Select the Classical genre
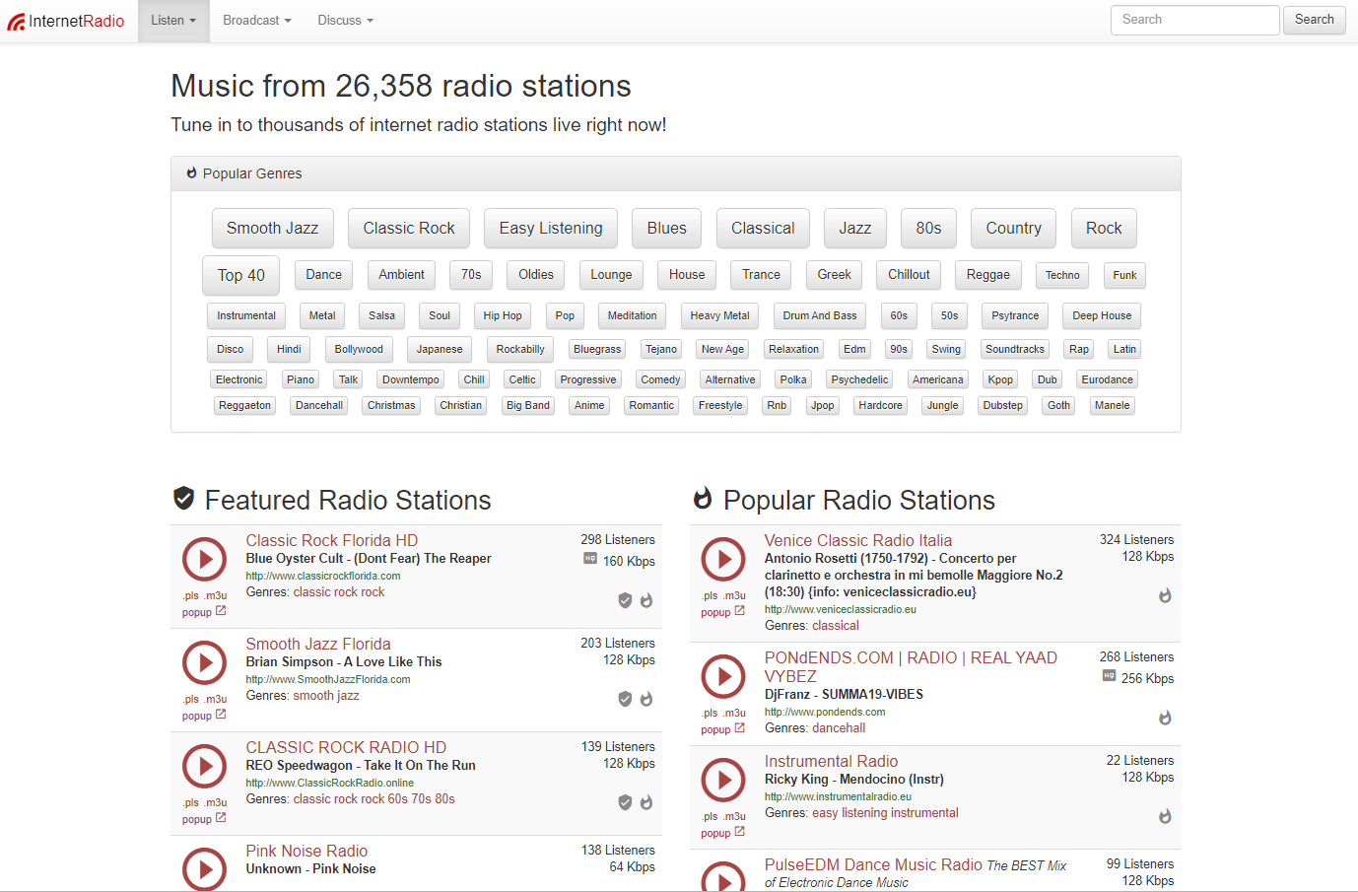 [x=763, y=228]
